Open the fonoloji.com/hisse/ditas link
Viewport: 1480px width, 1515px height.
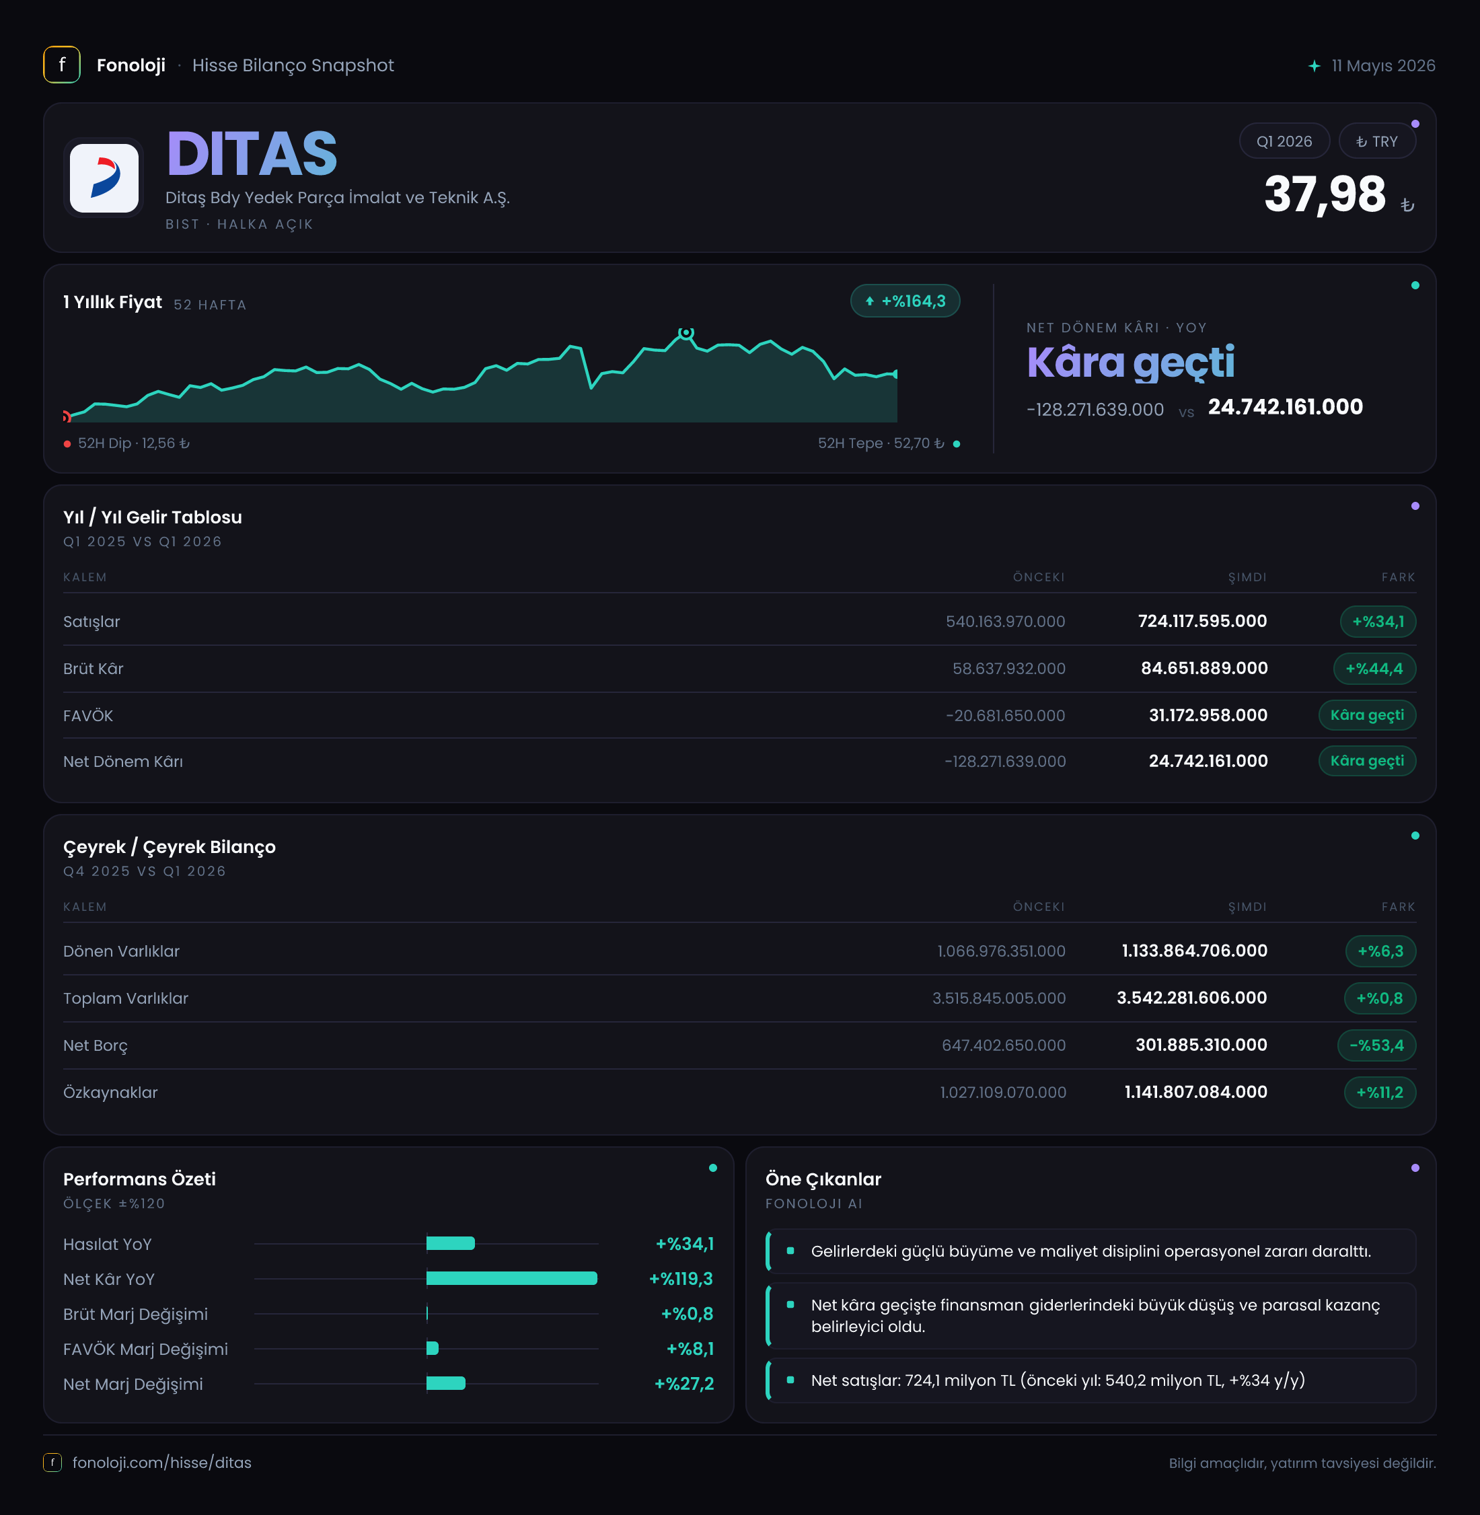[x=161, y=1462]
